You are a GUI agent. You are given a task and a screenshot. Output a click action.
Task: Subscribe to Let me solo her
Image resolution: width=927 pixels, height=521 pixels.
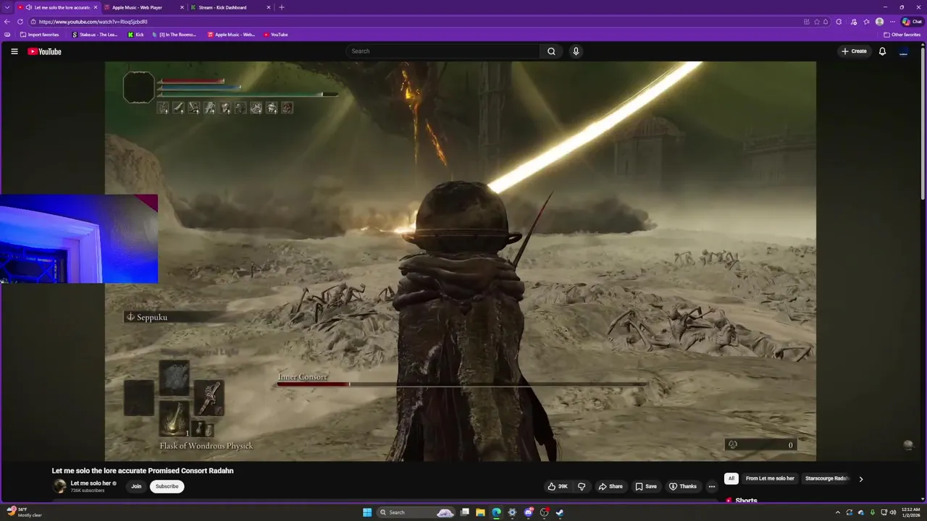[x=167, y=486]
